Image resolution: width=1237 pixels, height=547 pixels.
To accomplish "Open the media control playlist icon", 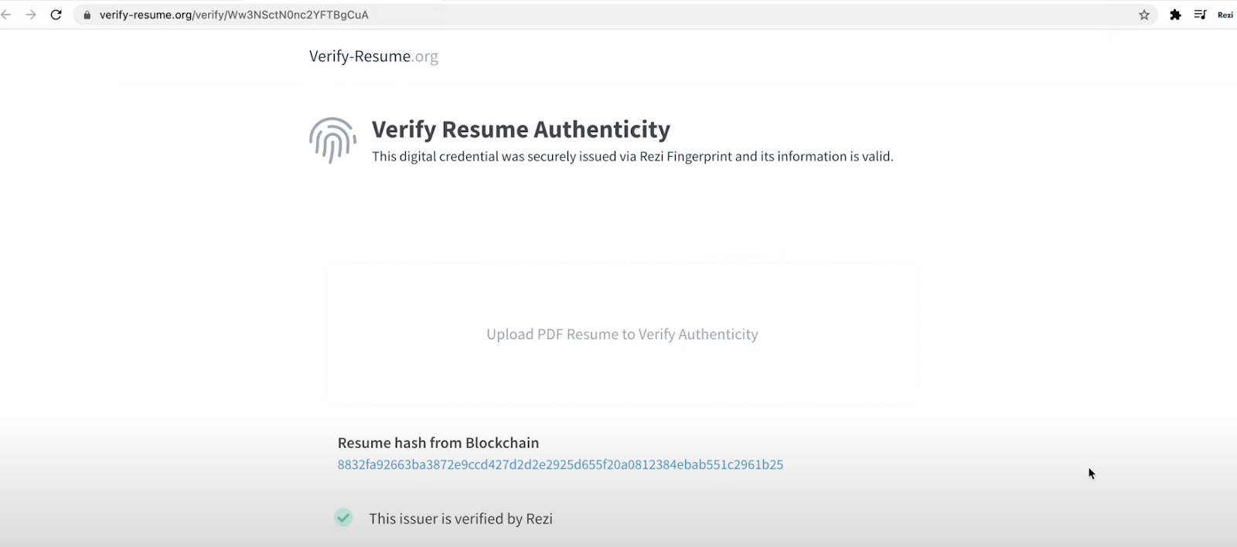I will coord(1200,15).
